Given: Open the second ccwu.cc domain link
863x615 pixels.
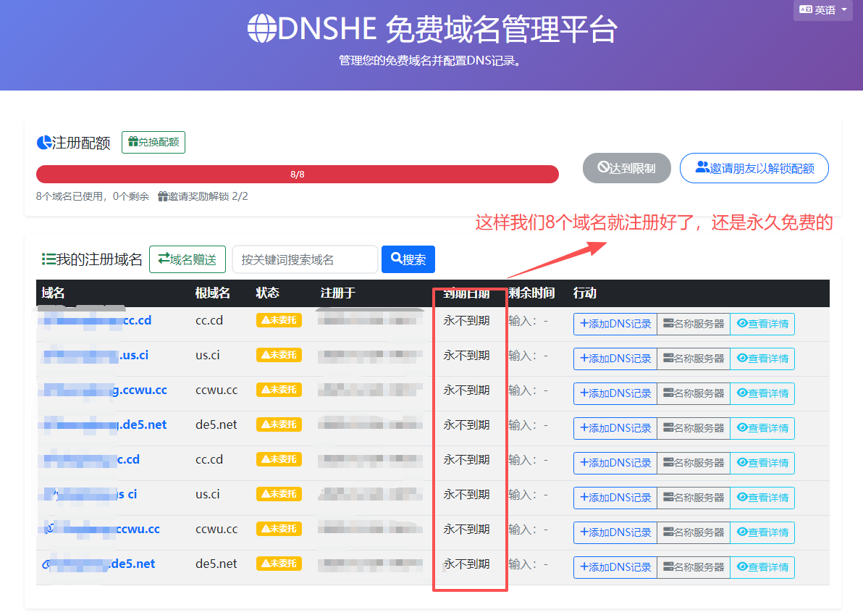Looking at the screenshot, I should [x=101, y=529].
